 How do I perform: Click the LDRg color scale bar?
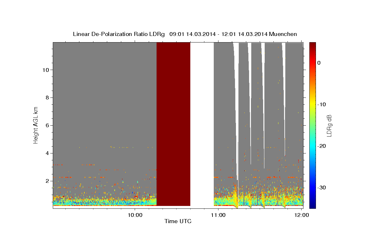tap(312, 125)
